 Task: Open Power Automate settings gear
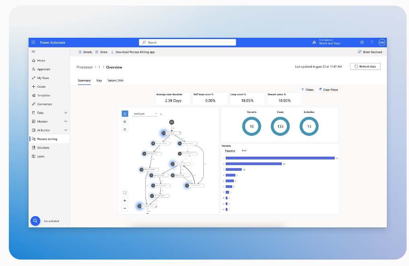(362, 42)
